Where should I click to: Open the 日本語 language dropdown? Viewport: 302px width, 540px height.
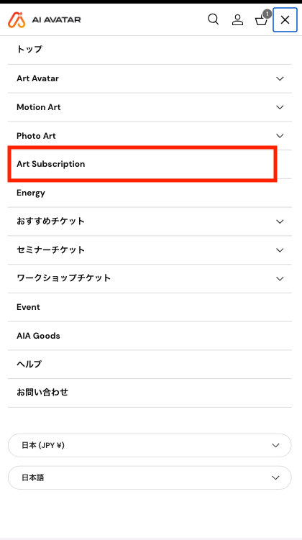(x=150, y=477)
